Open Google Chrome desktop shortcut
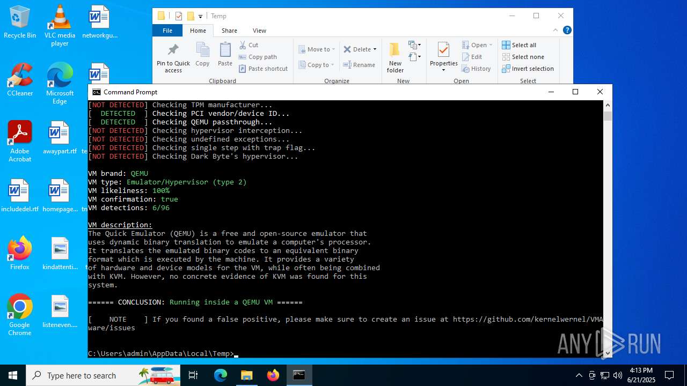 (20, 315)
